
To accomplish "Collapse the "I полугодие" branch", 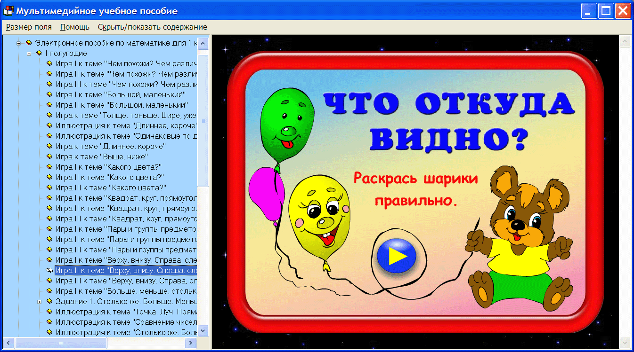I will [29, 53].
